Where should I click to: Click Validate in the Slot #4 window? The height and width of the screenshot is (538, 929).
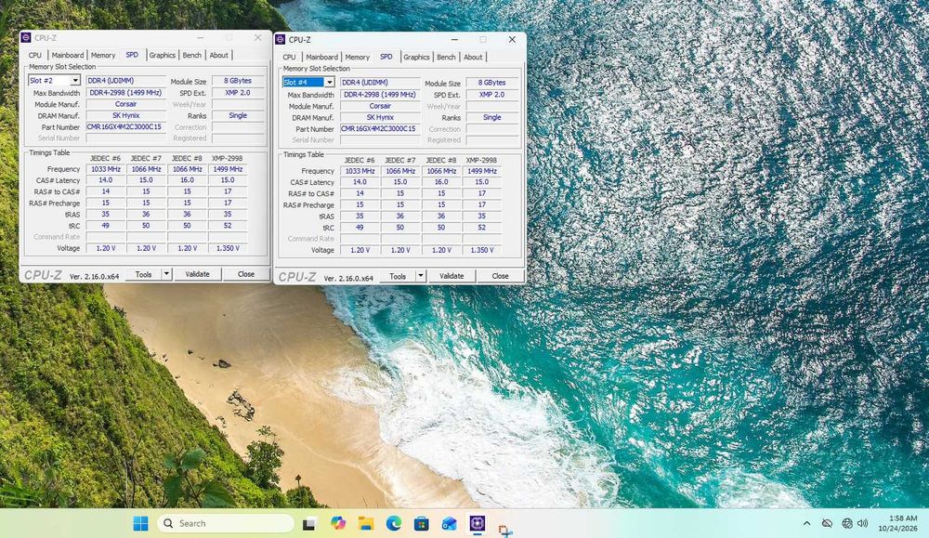[451, 276]
